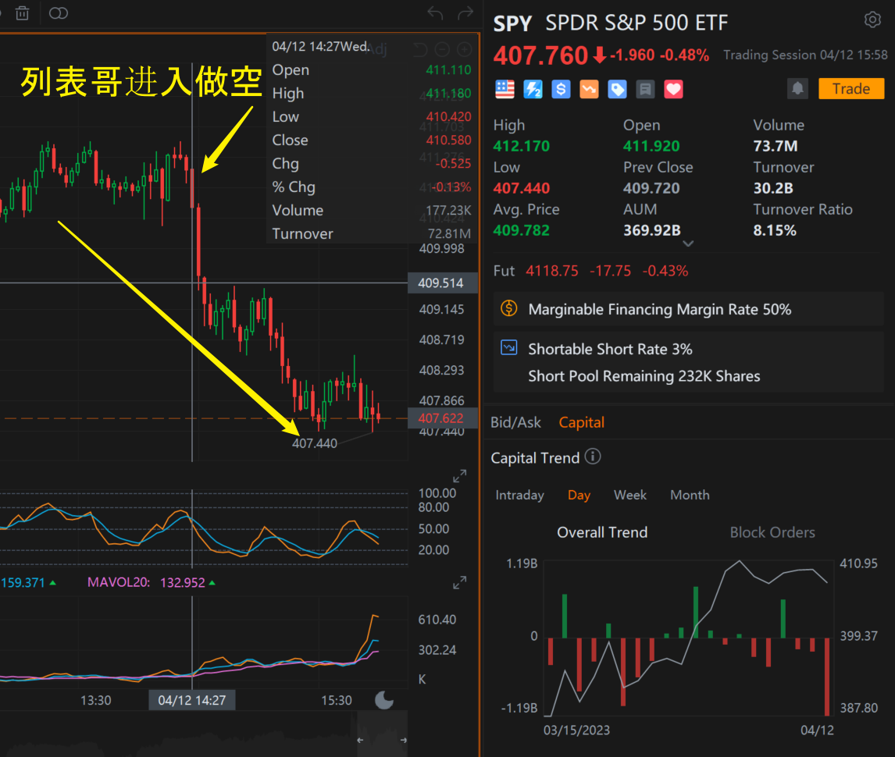895x757 pixels.
Task: Select the Day capital trend period
Action: pyautogui.click(x=579, y=495)
